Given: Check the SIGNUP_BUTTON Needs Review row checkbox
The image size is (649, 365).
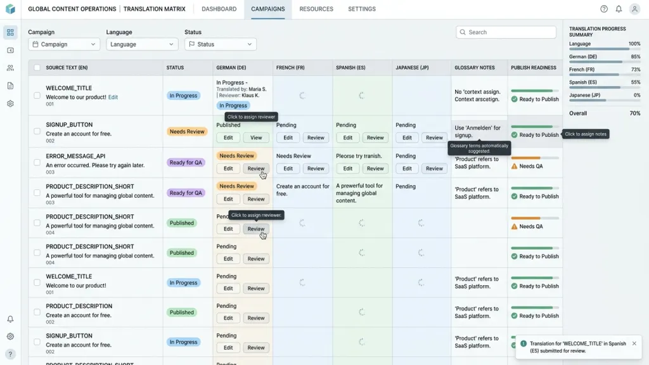Looking at the screenshot, I should (37, 132).
